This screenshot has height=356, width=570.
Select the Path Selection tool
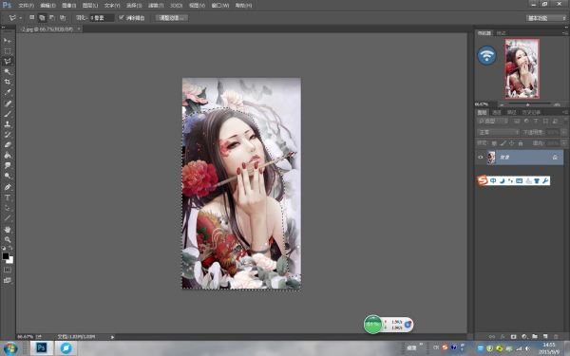(8, 208)
